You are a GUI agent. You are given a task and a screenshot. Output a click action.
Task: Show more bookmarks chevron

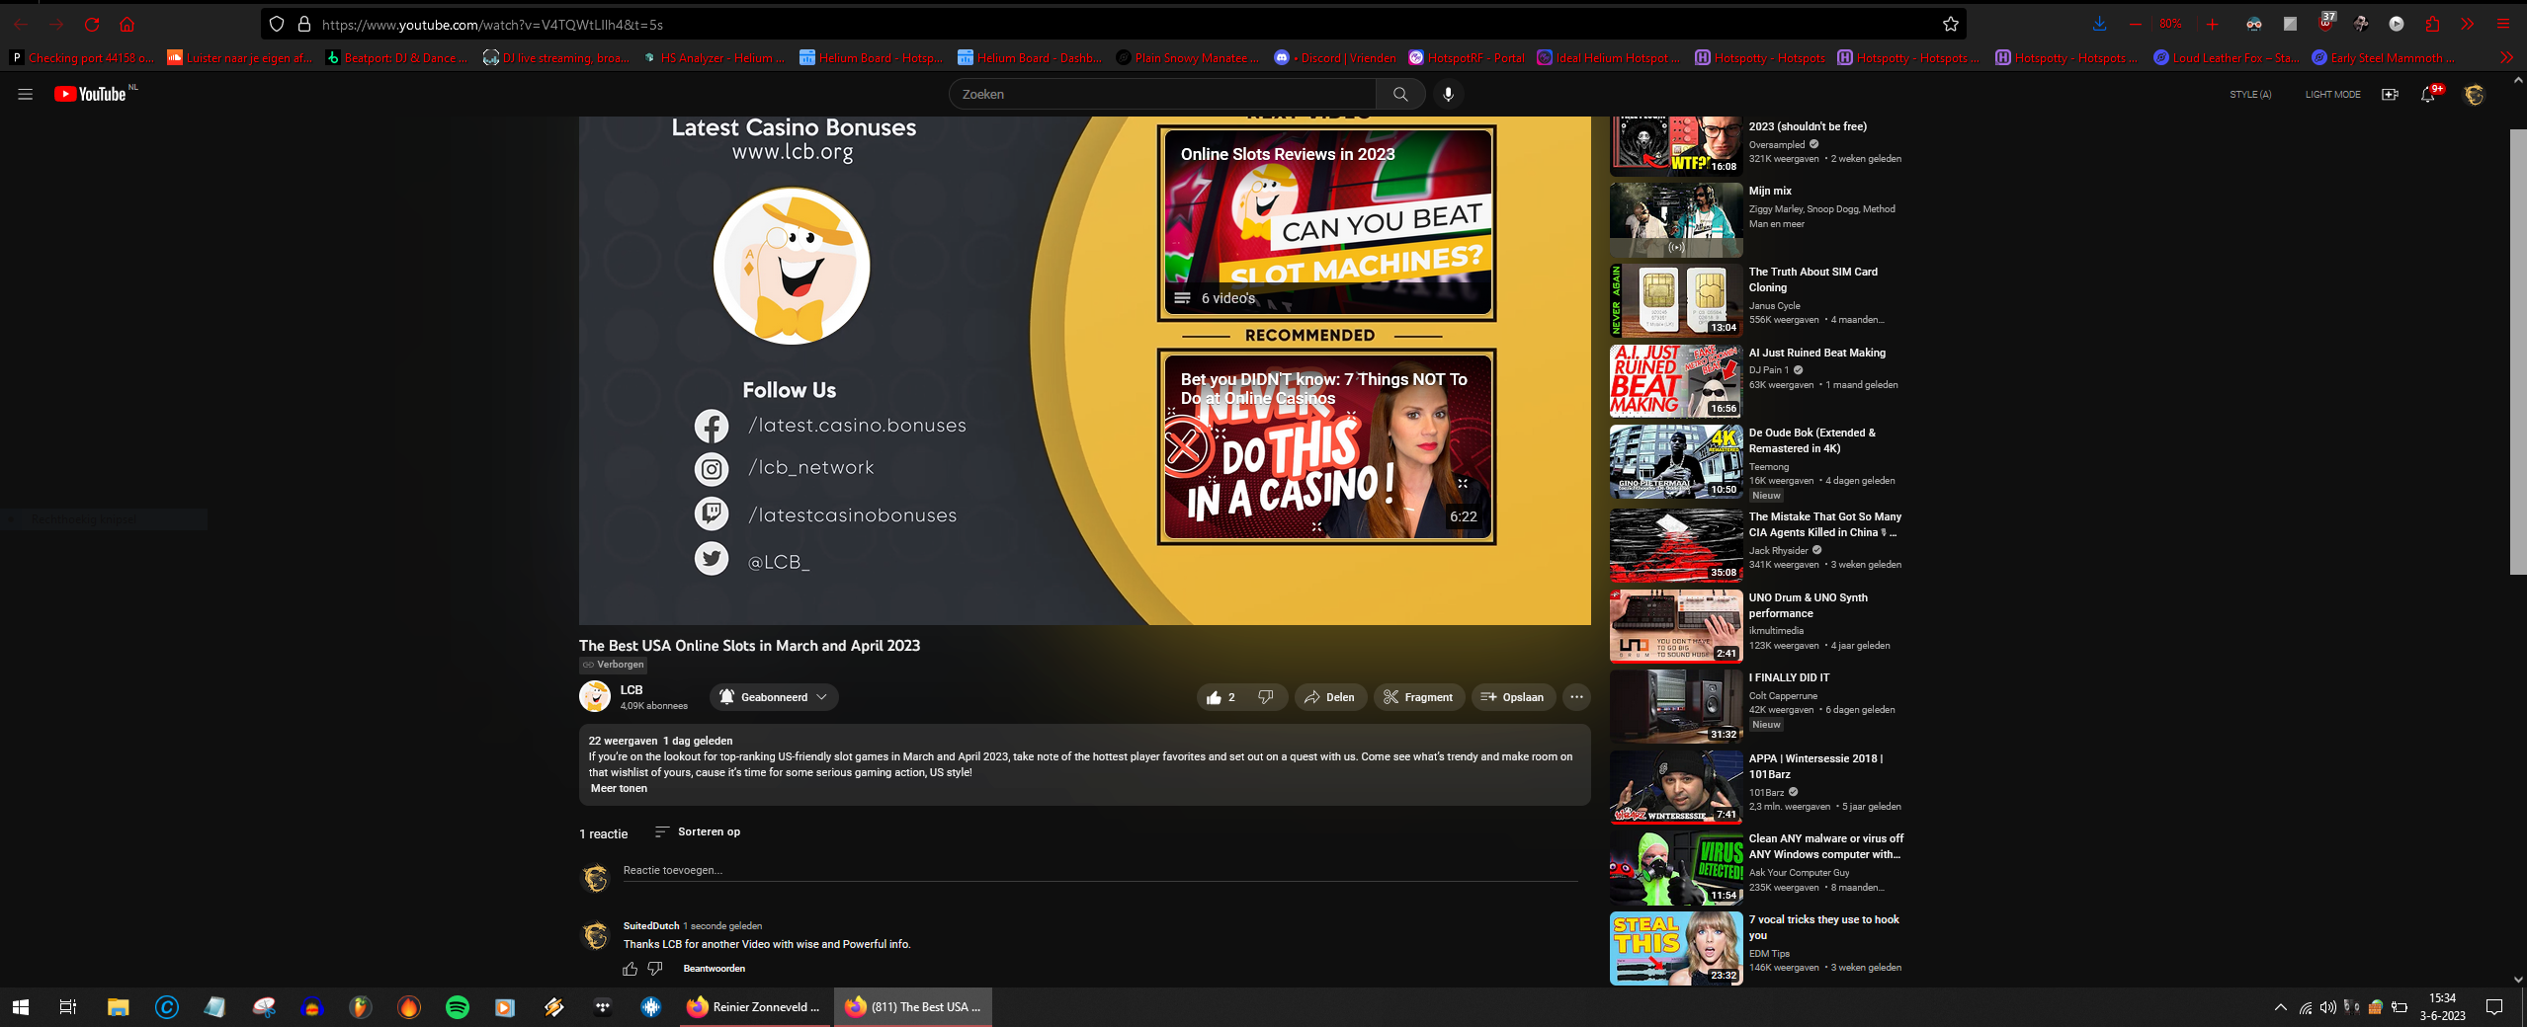tap(2507, 58)
